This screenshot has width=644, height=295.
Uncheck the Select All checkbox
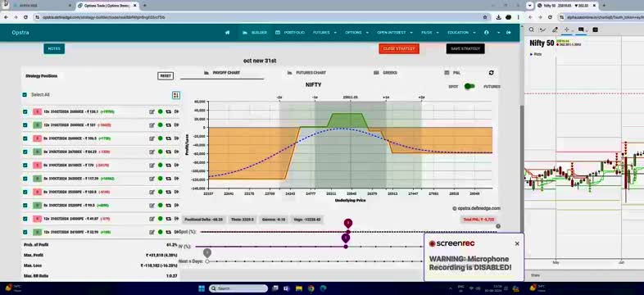coord(25,95)
